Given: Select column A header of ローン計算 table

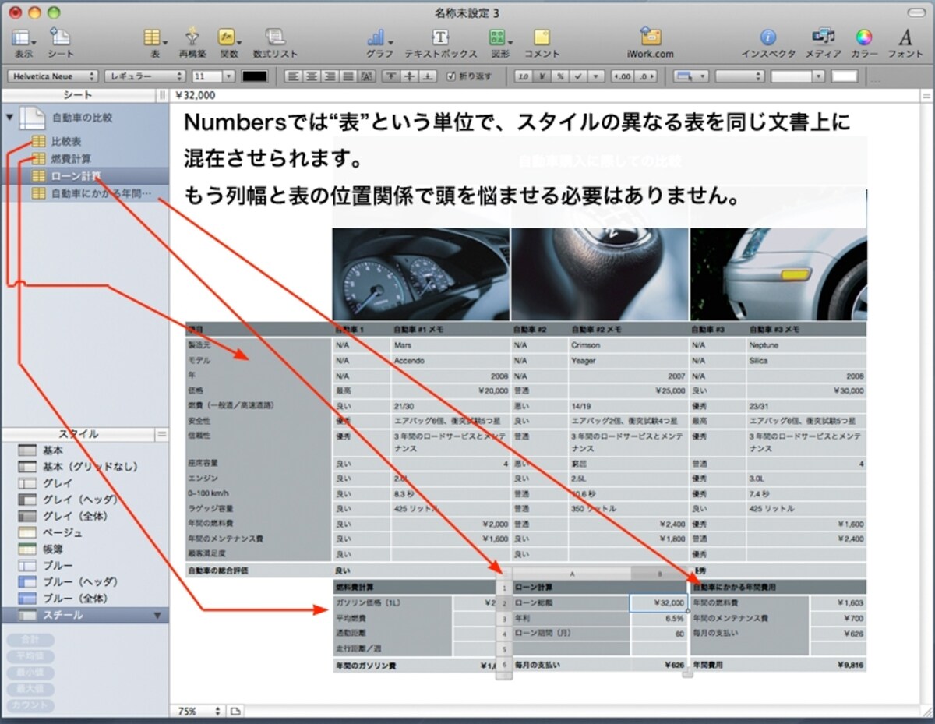Looking at the screenshot, I should (x=571, y=573).
